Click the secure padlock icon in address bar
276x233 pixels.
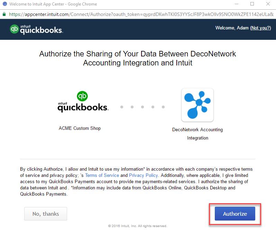[x=4, y=14]
